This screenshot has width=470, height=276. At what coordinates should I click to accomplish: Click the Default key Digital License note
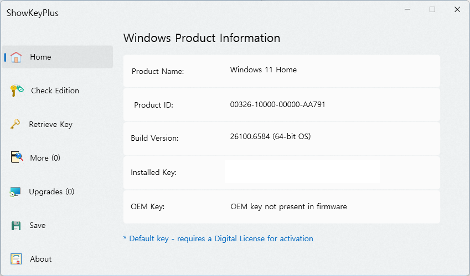click(218, 238)
